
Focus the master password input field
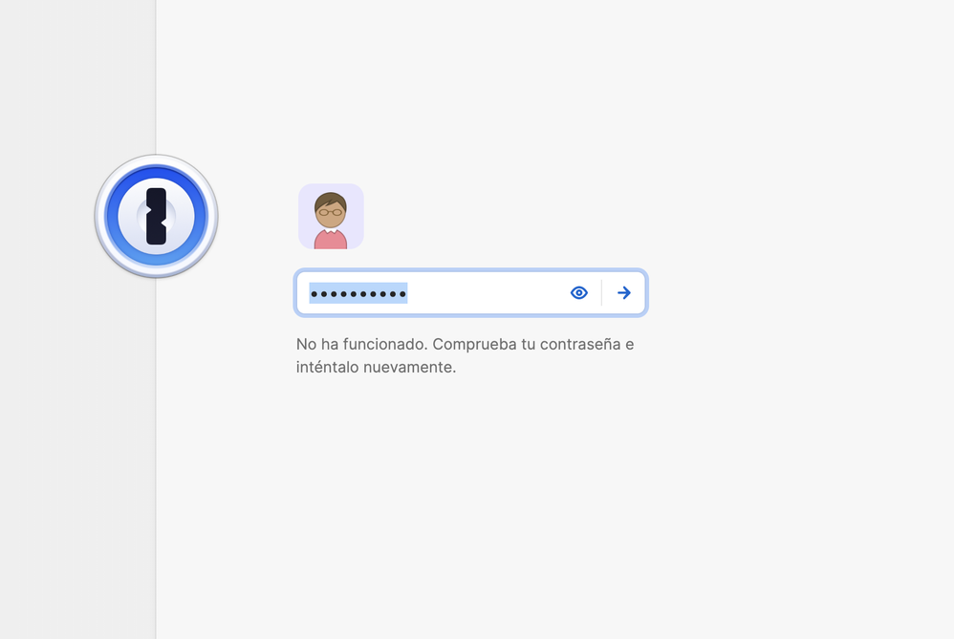(x=478, y=292)
